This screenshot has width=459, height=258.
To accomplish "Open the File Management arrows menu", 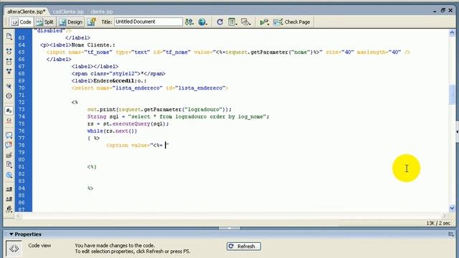I will point(189,22).
